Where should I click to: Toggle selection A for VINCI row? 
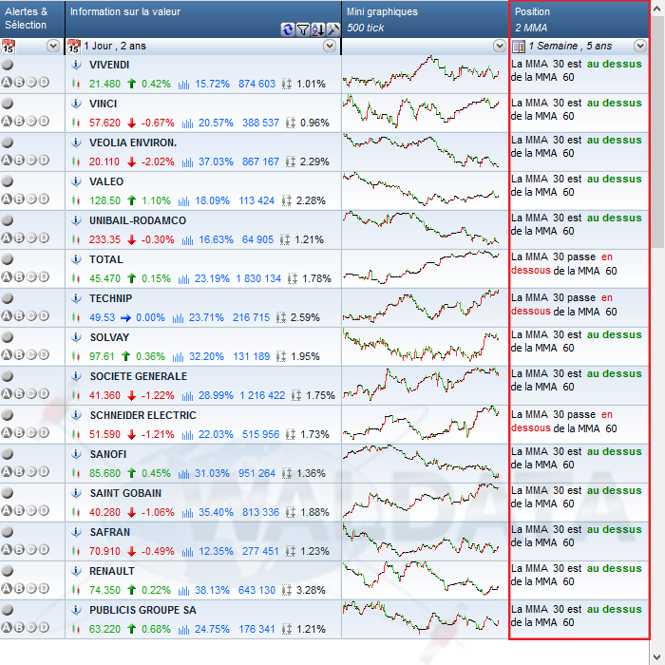click(7, 121)
